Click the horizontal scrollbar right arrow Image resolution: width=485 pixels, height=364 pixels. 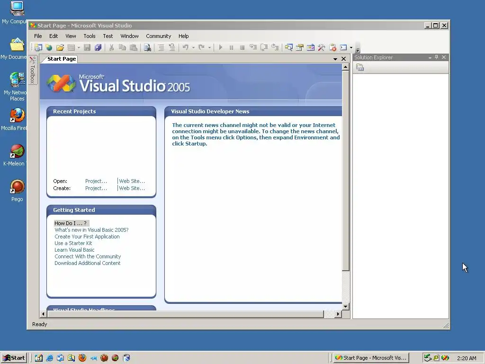coord(338,314)
